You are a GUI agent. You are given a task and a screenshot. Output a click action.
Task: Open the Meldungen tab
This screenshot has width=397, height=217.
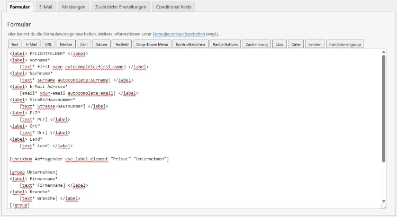point(74,7)
